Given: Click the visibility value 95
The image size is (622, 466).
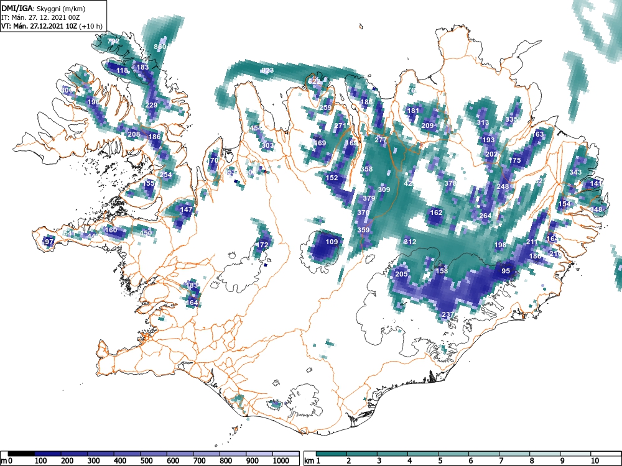Looking at the screenshot, I should click(x=506, y=271).
